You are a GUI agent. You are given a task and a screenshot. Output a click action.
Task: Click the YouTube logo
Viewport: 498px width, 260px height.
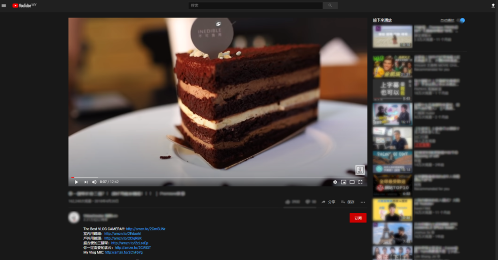click(x=22, y=5)
